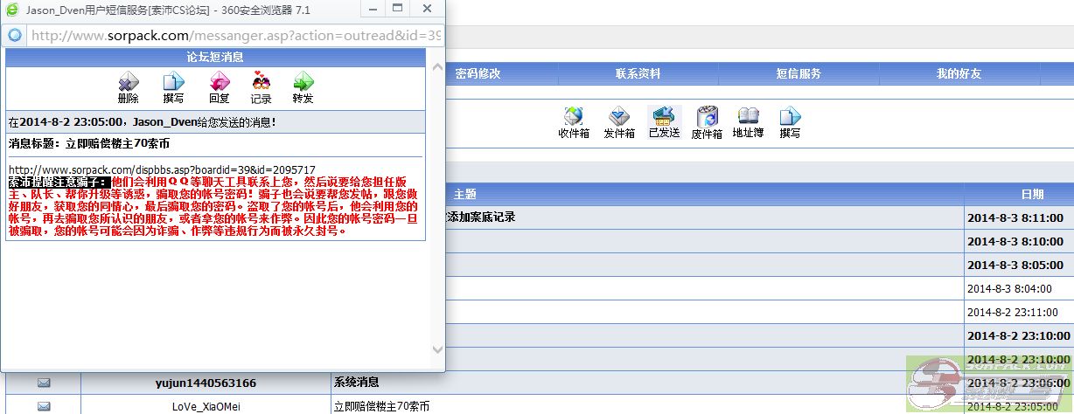The image size is (1074, 414).
Task: Open the yujun1440563166 sender link
Action: [x=206, y=383]
